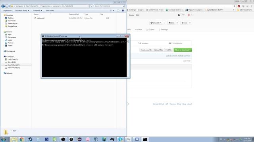The image size is (254, 142).
Task: Select Pictures library
Action: tap(11, 43)
